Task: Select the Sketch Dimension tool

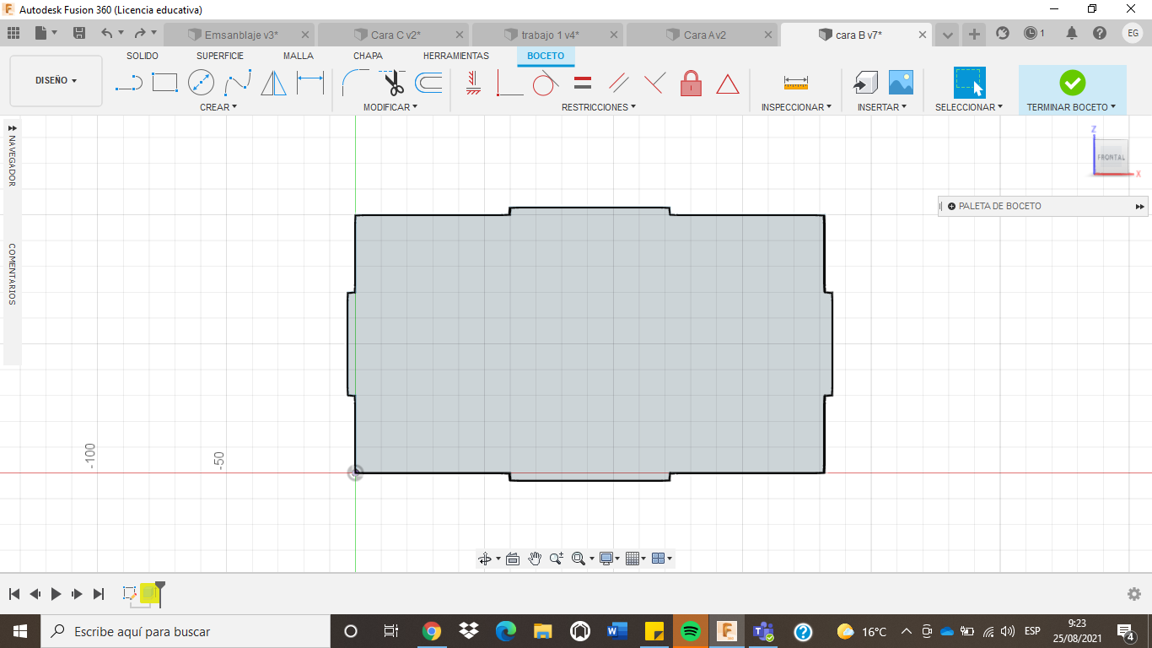Action: [x=310, y=84]
